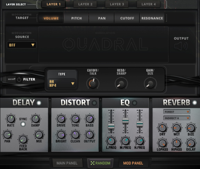The width and height of the screenshot is (200, 169).
Task: Open the Mod Panel
Action: pyautogui.click(x=133, y=163)
